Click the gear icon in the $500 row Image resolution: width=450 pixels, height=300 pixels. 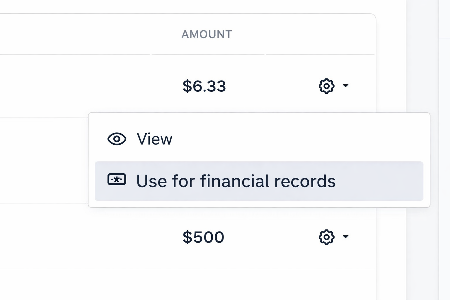326,237
